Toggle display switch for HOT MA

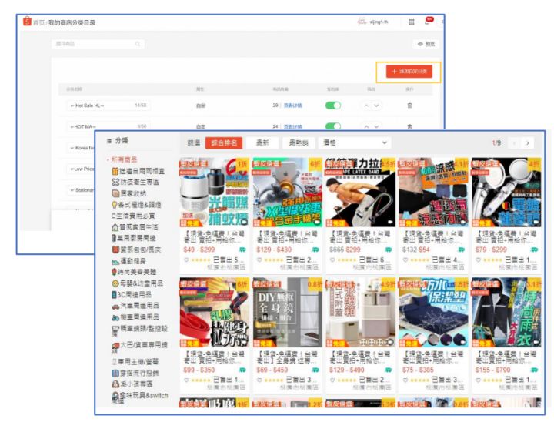(x=333, y=126)
